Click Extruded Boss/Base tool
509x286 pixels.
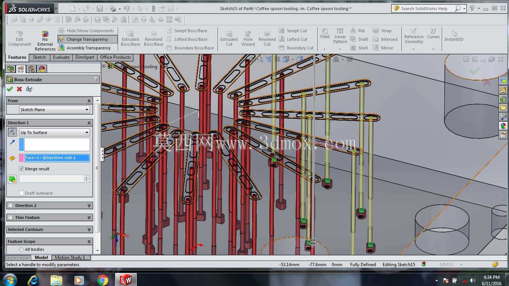click(x=130, y=39)
